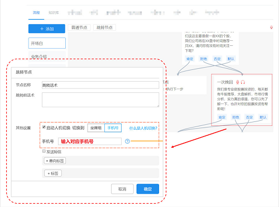Click 默认 branch on the upper node

coord(231,59)
